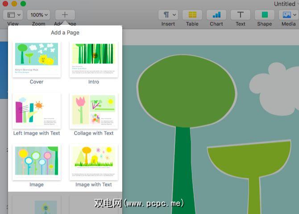Choose the Cover page template

(x=37, y=59)
